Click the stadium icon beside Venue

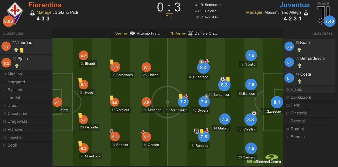132,33
